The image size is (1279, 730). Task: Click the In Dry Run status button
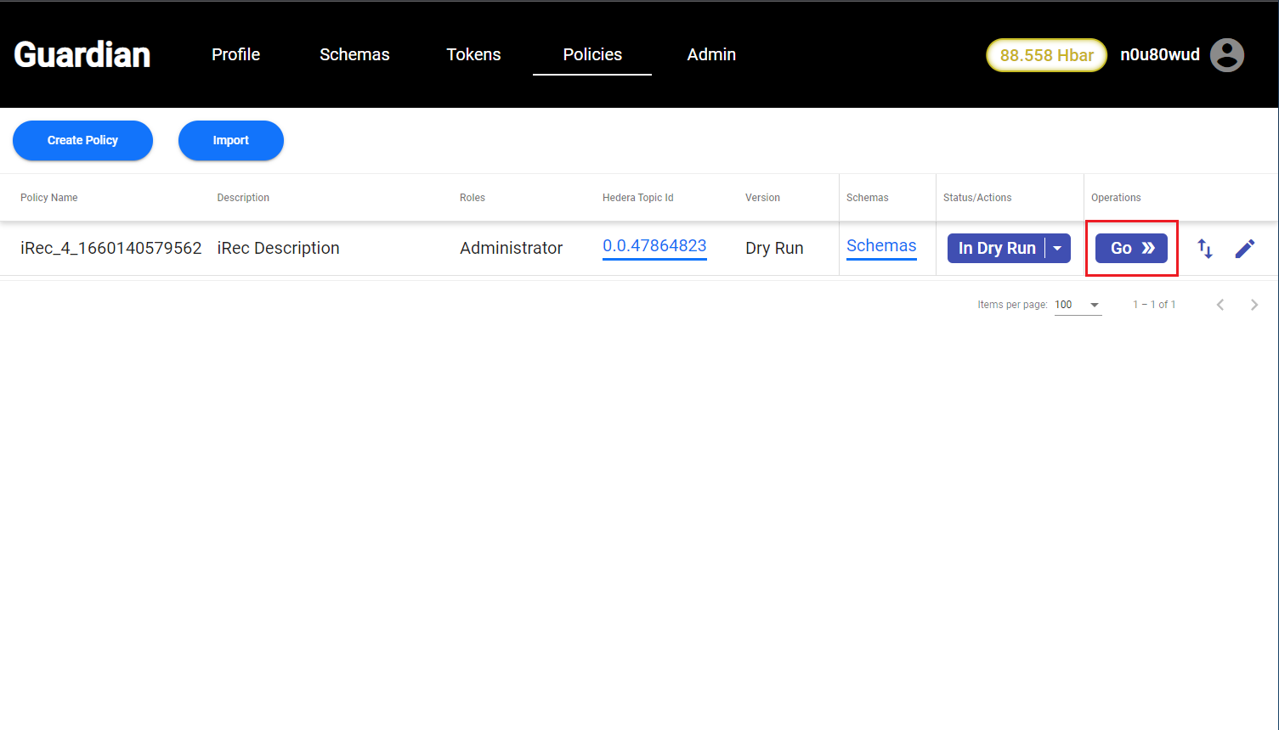[x=996, y=249]
